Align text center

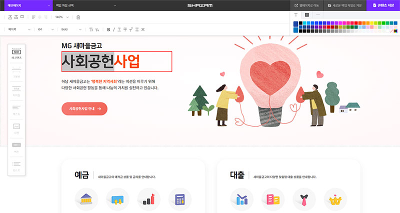click(39, 17)
